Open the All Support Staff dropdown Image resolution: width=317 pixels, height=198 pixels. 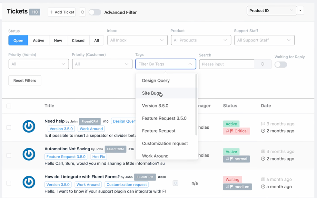(264, 40)
